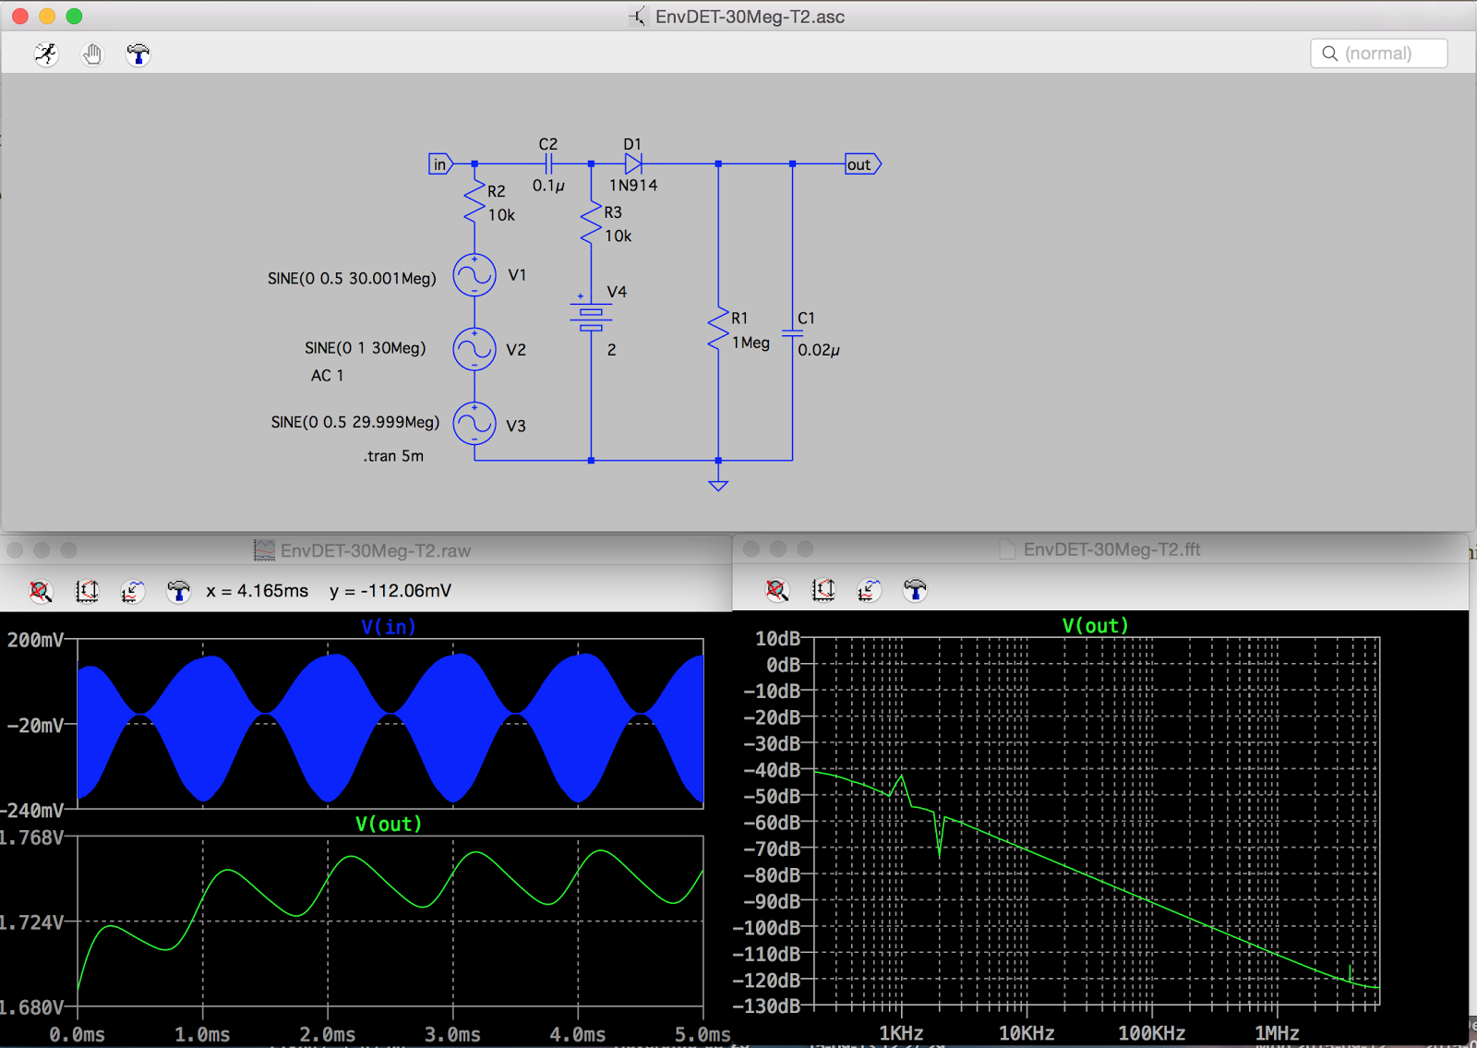Select diode D1 in the schematic
This screenshot has height=1048, width=1477.
pos(633,162)
